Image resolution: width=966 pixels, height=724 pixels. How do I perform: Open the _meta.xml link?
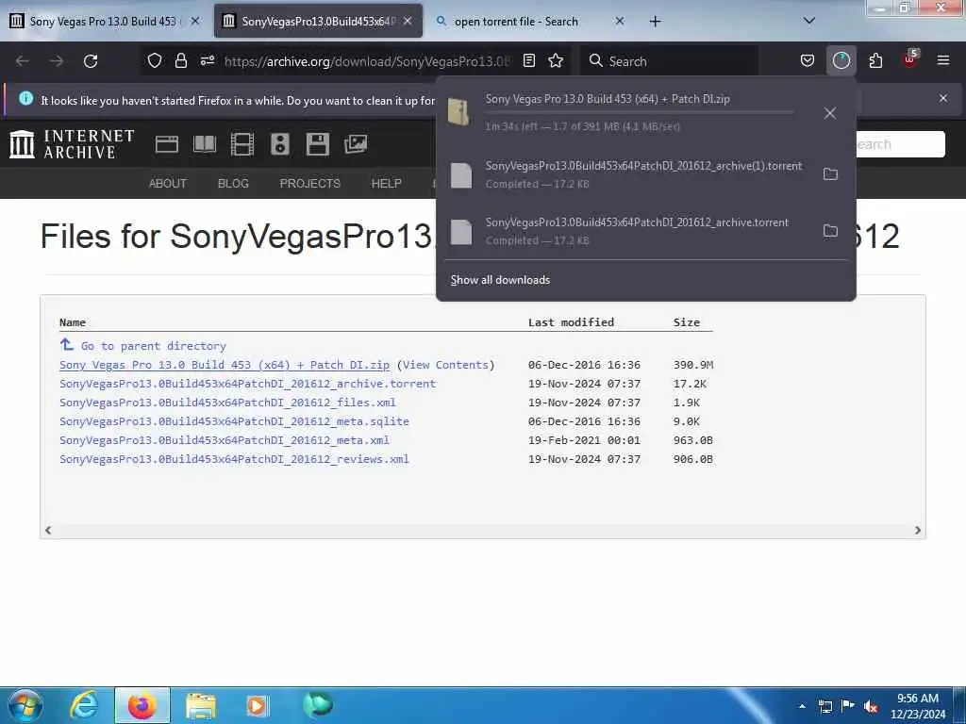tap(225, 441)
